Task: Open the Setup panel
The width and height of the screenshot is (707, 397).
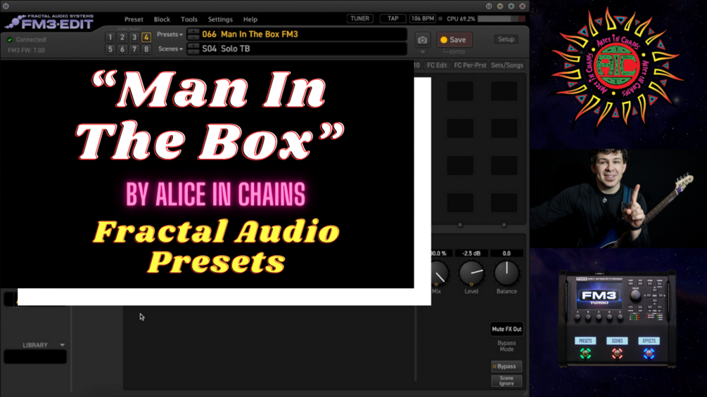Action: pos(506,39)
